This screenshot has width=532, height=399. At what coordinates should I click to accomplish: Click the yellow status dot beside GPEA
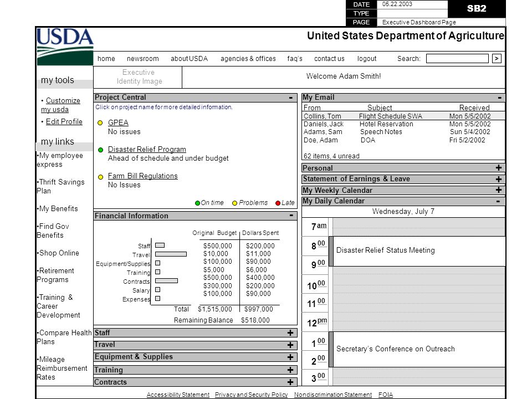pyautogui.click(x=100, y=123)
